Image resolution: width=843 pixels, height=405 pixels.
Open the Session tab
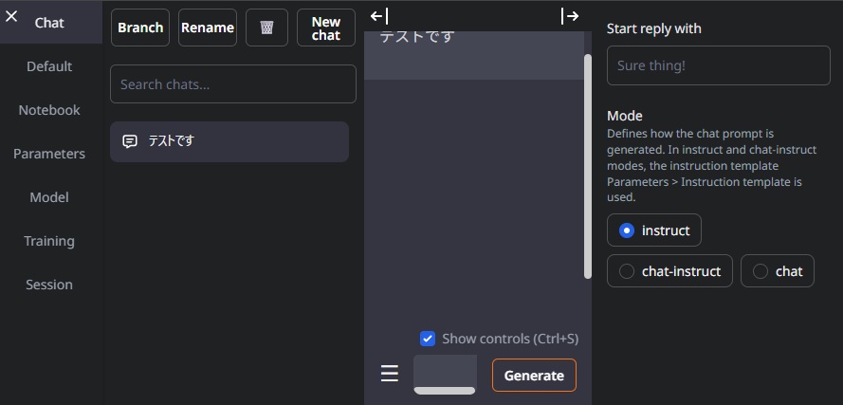(x=49, y=284)
